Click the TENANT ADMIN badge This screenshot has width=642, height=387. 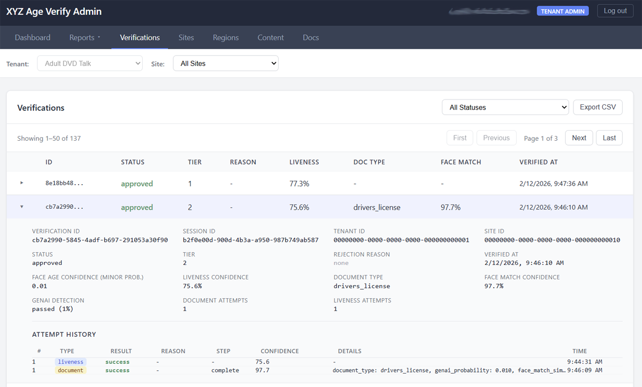pyautogui.click(x=563, y=11)
